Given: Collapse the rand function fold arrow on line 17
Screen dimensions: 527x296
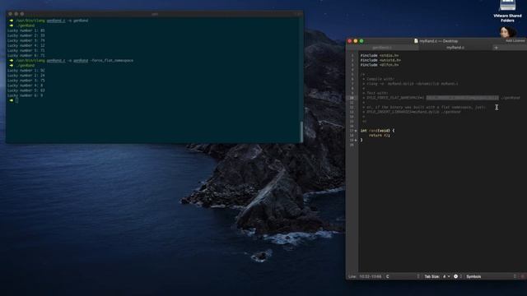Looking at the screenshot, I should (x=356, y=131).
